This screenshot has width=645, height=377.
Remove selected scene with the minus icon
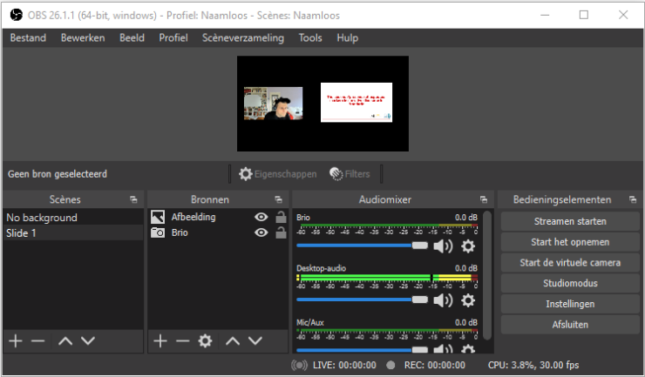(x=37, y=340)
